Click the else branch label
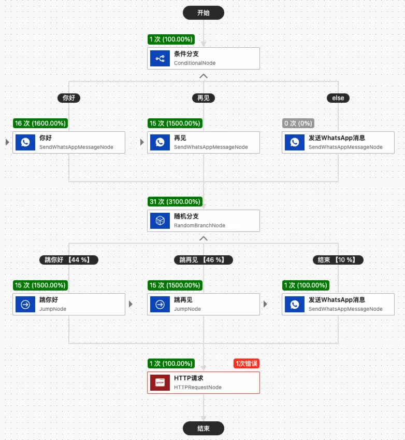 click(x=338, y=98)
